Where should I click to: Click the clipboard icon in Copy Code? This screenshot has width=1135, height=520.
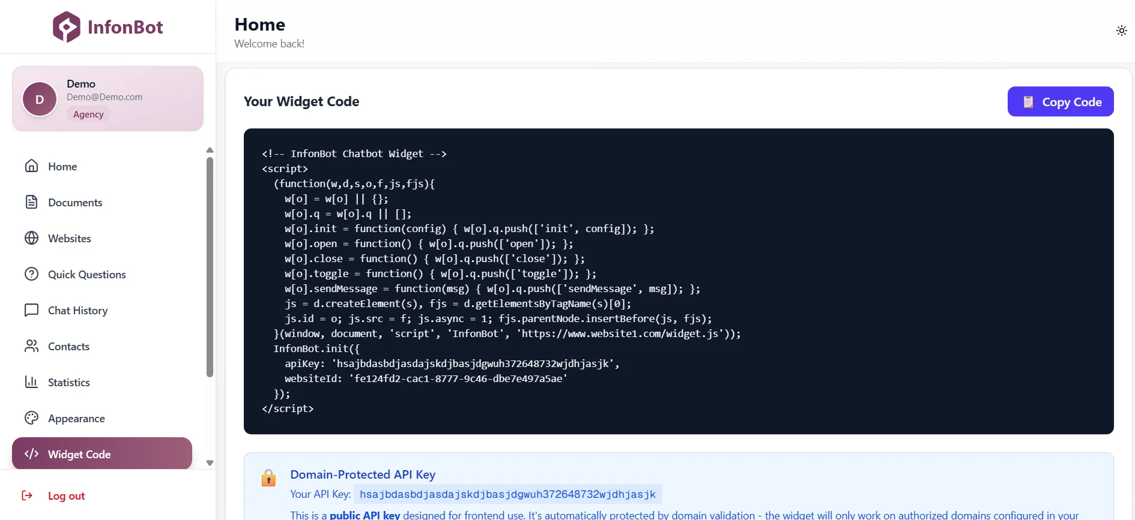click(x=1028, y=102)
